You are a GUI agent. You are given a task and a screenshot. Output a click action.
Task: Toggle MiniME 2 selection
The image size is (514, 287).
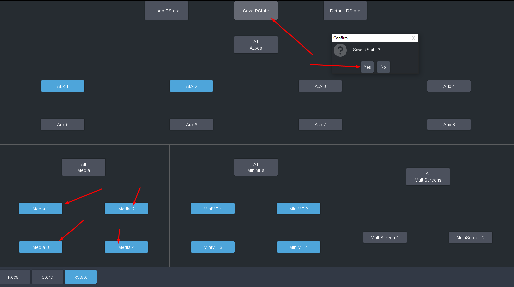click(299, 209)
